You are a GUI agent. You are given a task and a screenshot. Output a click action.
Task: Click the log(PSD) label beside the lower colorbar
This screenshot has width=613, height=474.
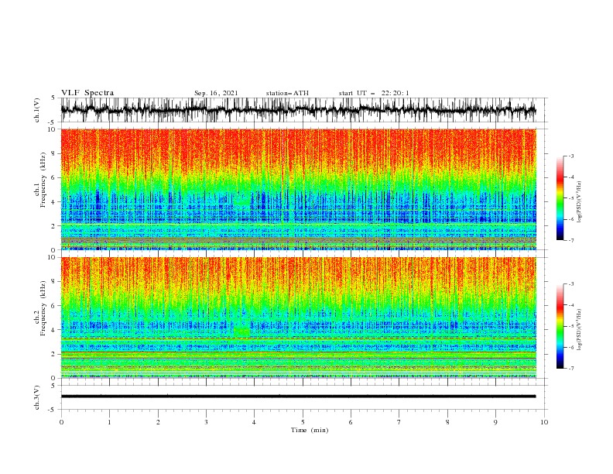580,329
